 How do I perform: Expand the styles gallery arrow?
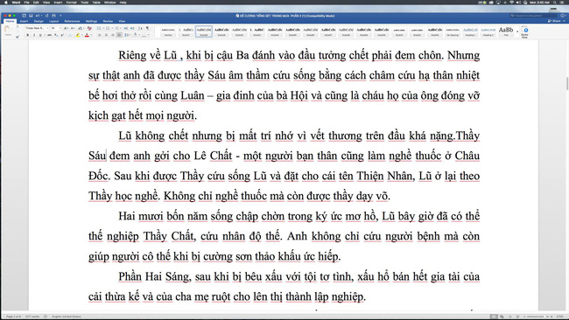517,31
